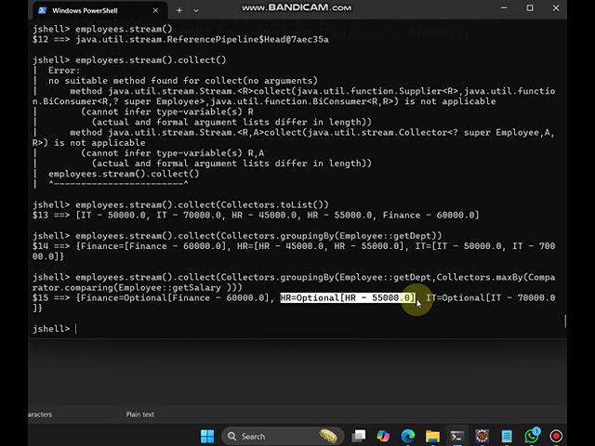Click the '$14 ==>' grouping result line

click(x=294, y=251)
